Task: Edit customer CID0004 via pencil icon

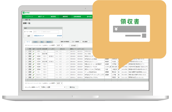Action: tap(34, 59)
